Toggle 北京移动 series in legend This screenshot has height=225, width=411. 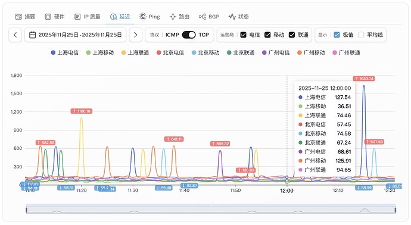[x=205, y=52]
